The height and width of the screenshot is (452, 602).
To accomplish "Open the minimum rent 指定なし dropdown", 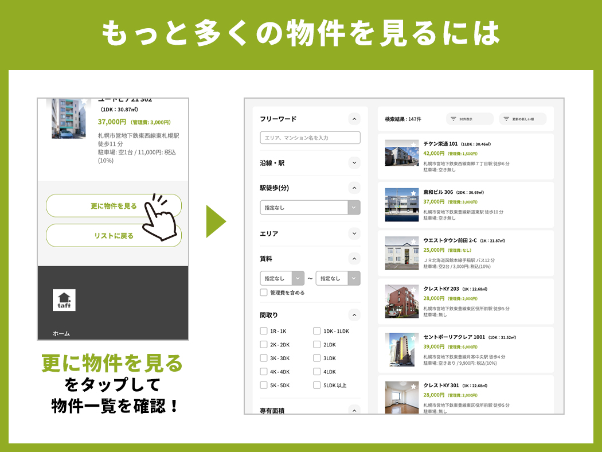I will 282,278.
